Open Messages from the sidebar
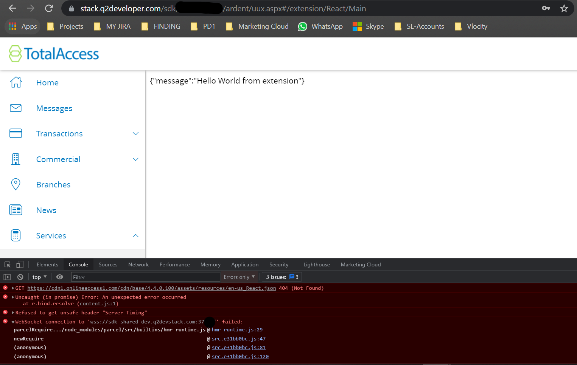Screen dimensions: 577x365 (x=54, y=108)
